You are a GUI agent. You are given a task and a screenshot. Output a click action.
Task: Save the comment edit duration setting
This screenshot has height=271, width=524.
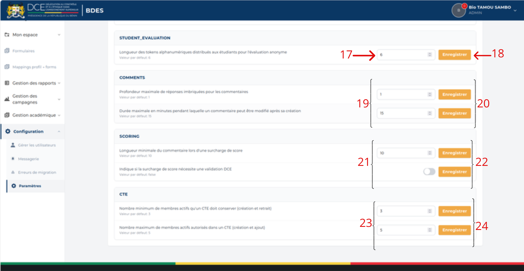[x=455, y=113]
